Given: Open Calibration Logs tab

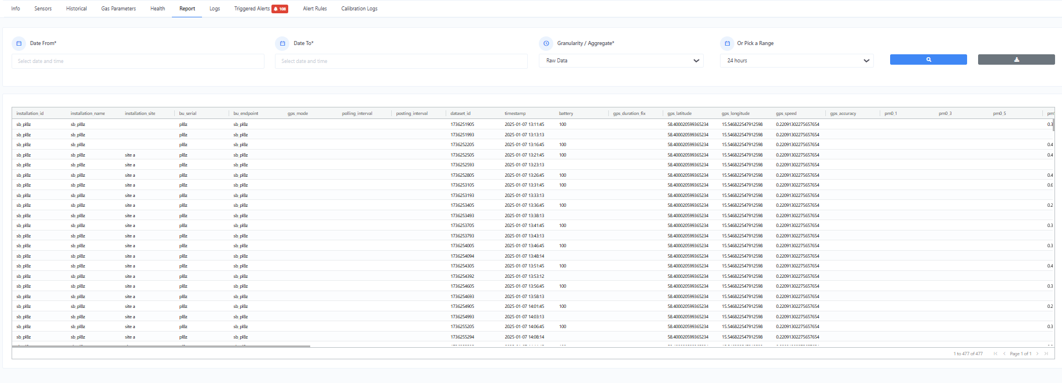Looking at the screenshot, I should tap(359, 9).
